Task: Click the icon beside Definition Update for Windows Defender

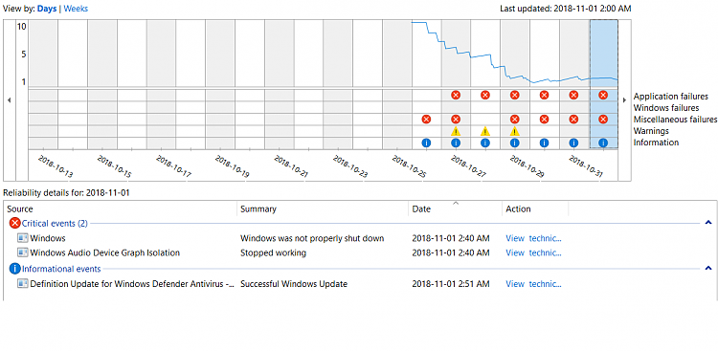Action: 23,284
